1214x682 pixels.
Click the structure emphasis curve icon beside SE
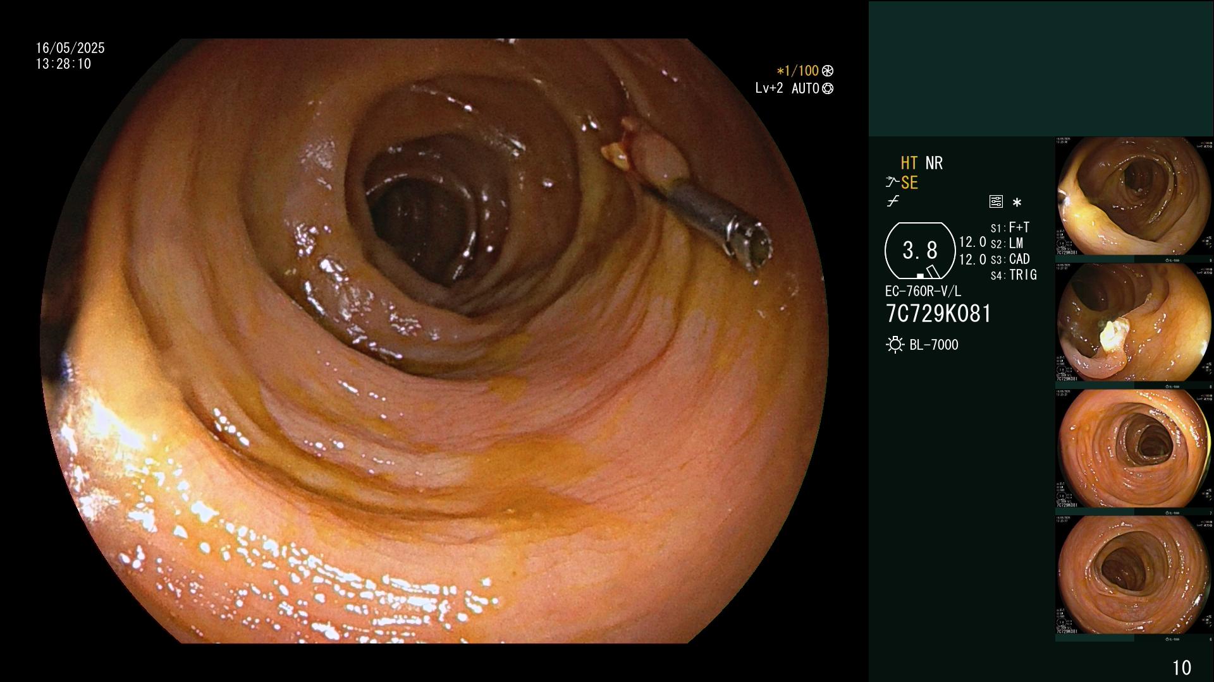[x=892, y=182]
